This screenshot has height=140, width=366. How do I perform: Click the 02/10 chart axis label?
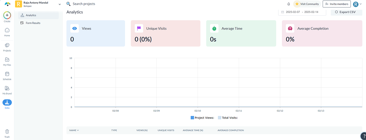[198, 111]
